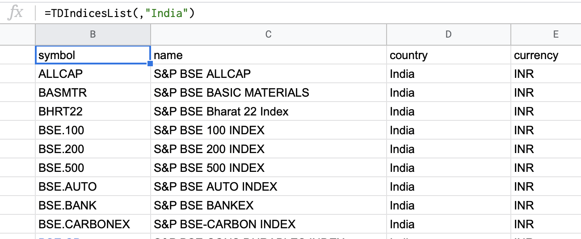Click the fill handle of the symbol cell
The height and width of the screenshot is (239, 581).
tap(150, 64)
